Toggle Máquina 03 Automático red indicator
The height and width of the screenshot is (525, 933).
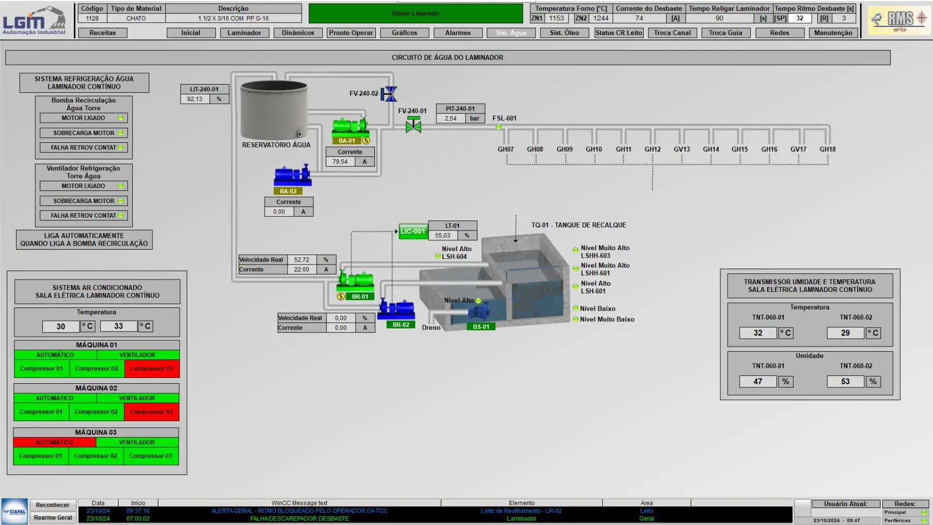(x=54, y=442)
